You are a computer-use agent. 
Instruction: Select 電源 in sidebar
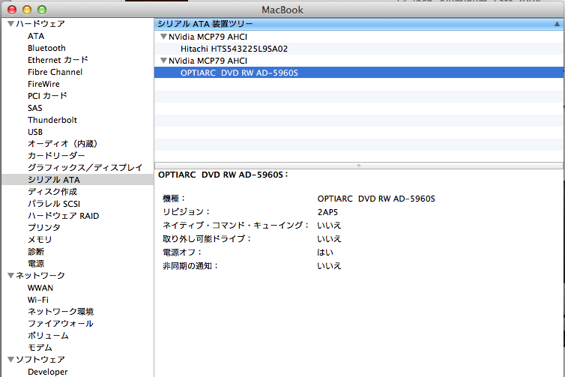click(36, 264)
